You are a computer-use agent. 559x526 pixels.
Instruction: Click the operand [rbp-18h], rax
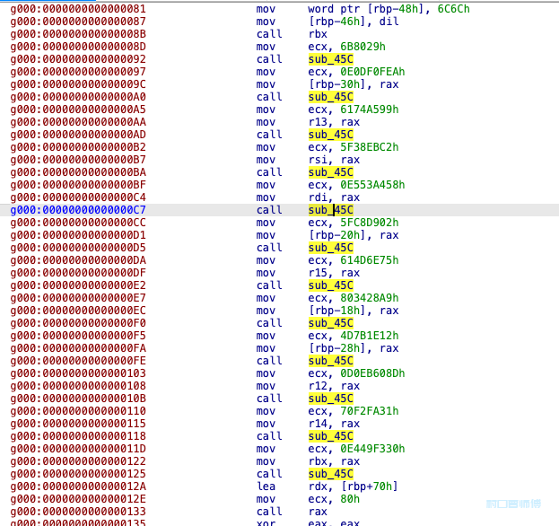[354, 311]
